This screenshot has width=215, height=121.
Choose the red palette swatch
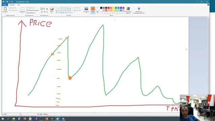[x=109, y=8]
